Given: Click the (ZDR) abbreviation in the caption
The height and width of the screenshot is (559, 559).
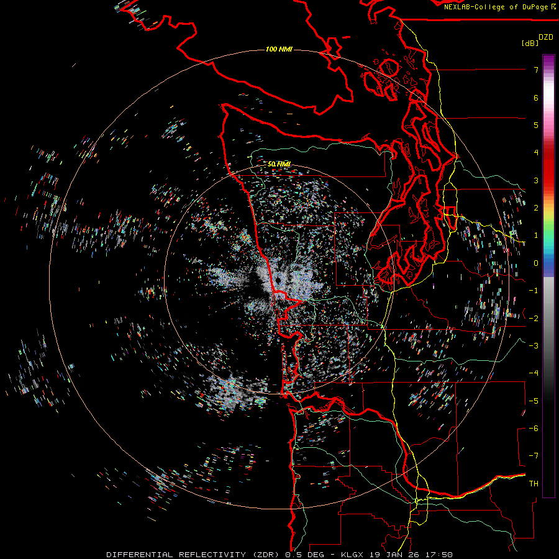Looking at the screenshot, I should click(265, 555).
